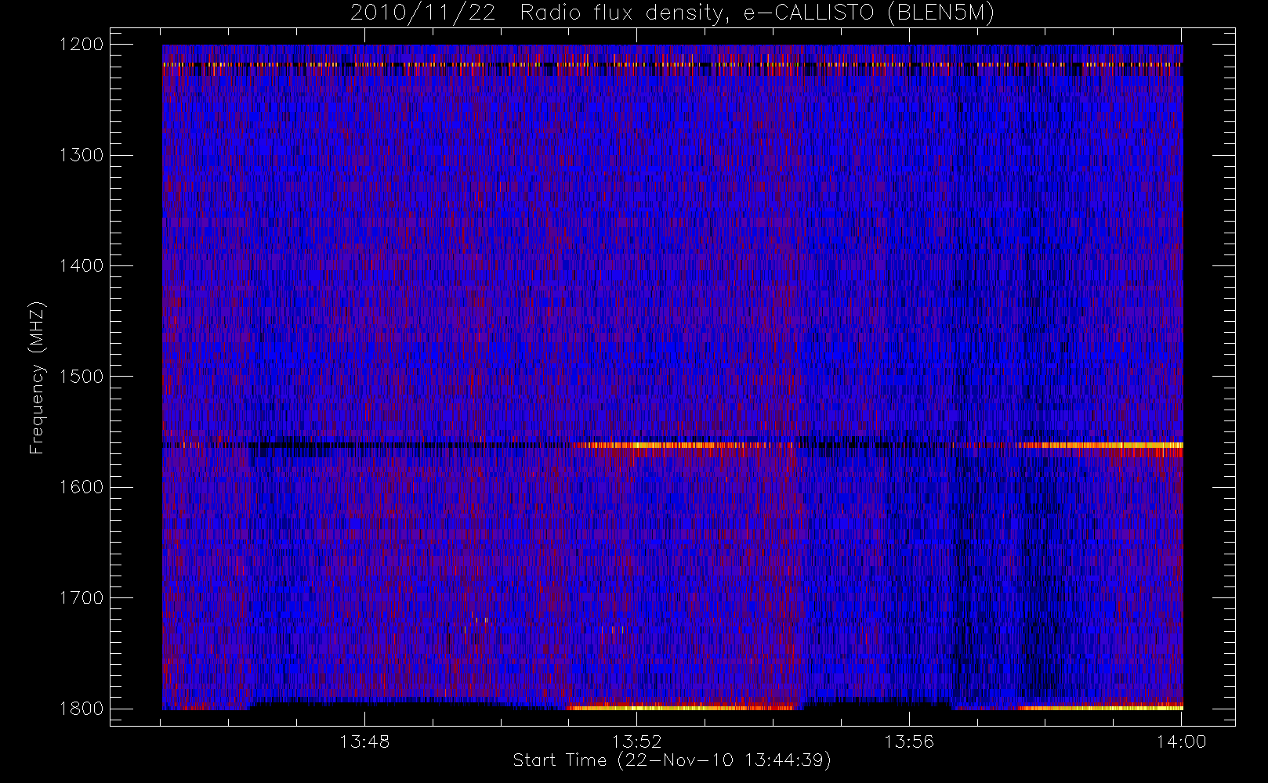Click the 'Frequency (MHZ)' y-axis label

coord(37,377)
